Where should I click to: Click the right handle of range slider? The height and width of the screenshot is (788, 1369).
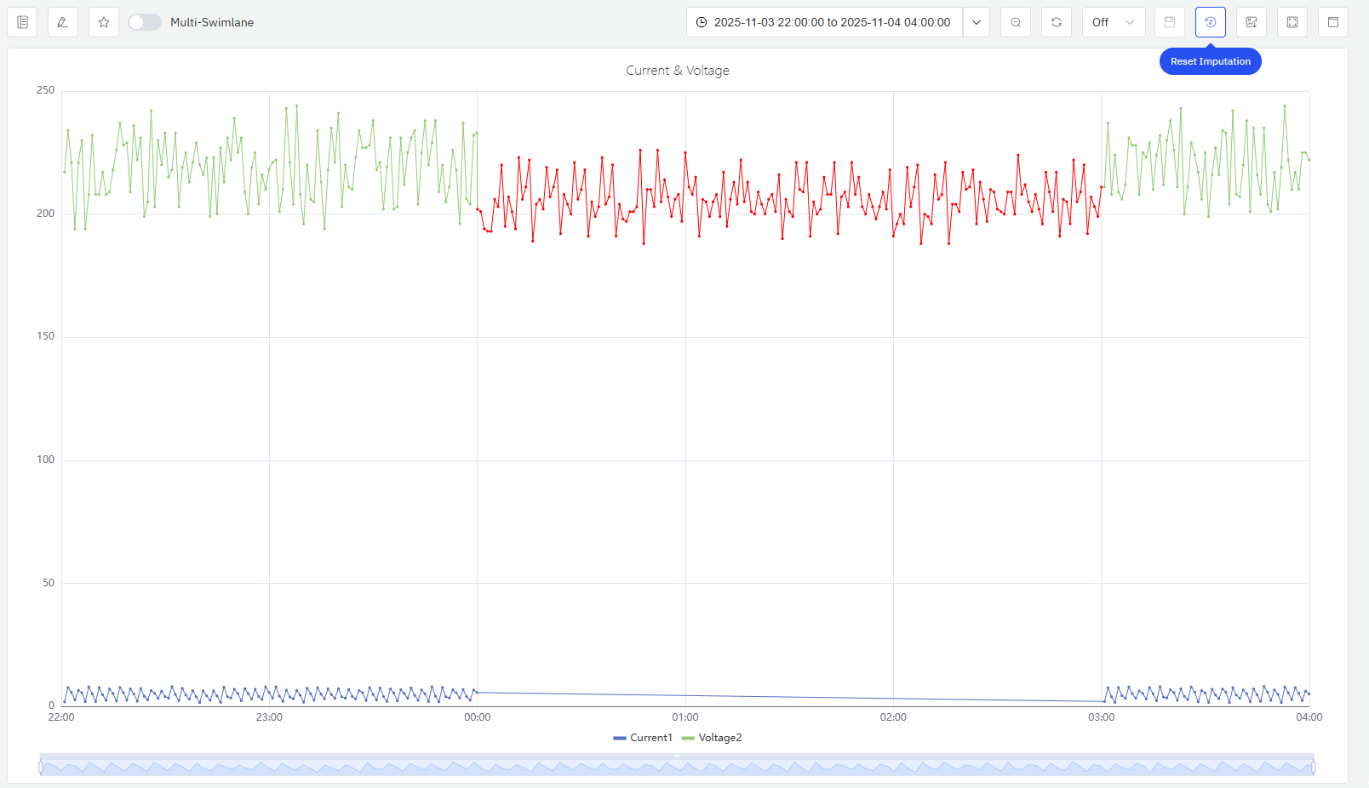1313,767
